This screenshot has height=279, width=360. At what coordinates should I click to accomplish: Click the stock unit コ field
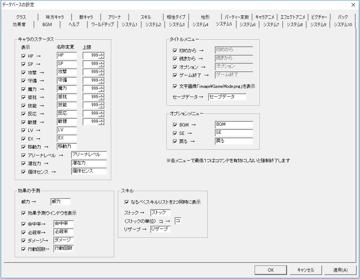tap(178, 221)
